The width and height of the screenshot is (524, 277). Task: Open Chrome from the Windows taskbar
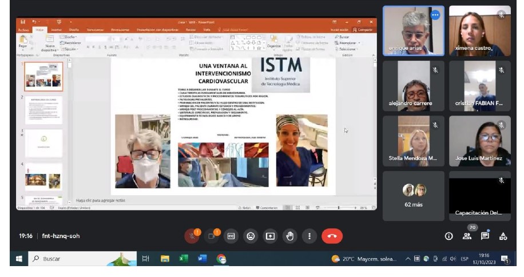(221, 259)
